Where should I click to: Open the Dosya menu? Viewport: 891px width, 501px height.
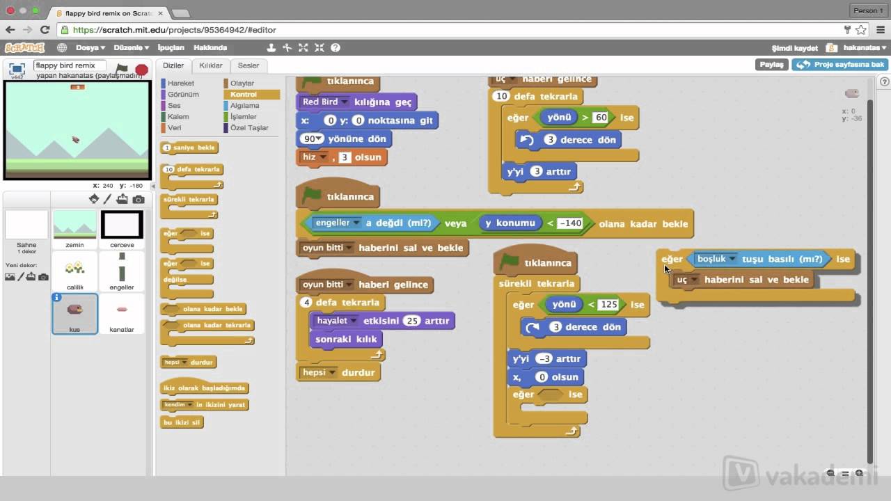(x=90, y=48)
